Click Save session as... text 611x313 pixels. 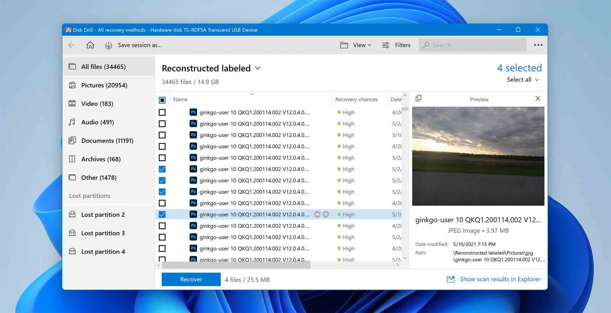pyautogui.click(x=140, y=45)
